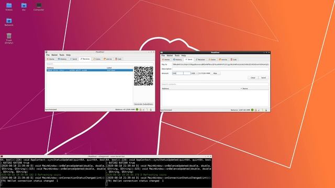Open Wallet menu in right Feather window
The width and height of the screenshot is (335, 188).
(x=170, y=55)
